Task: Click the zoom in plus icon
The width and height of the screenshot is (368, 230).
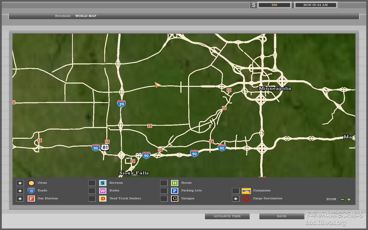Action: tap(349, 199)
